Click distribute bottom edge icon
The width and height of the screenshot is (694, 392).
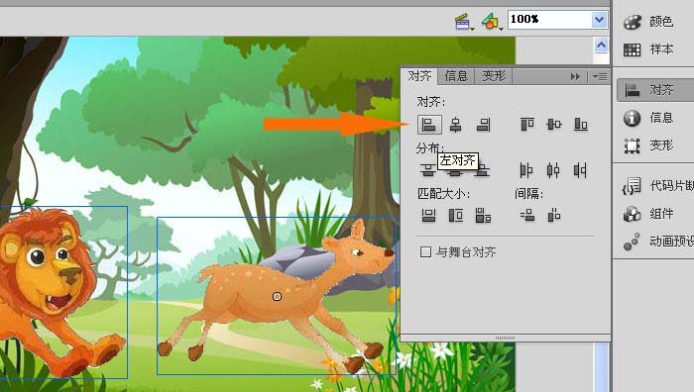click(x=482, y=170)
